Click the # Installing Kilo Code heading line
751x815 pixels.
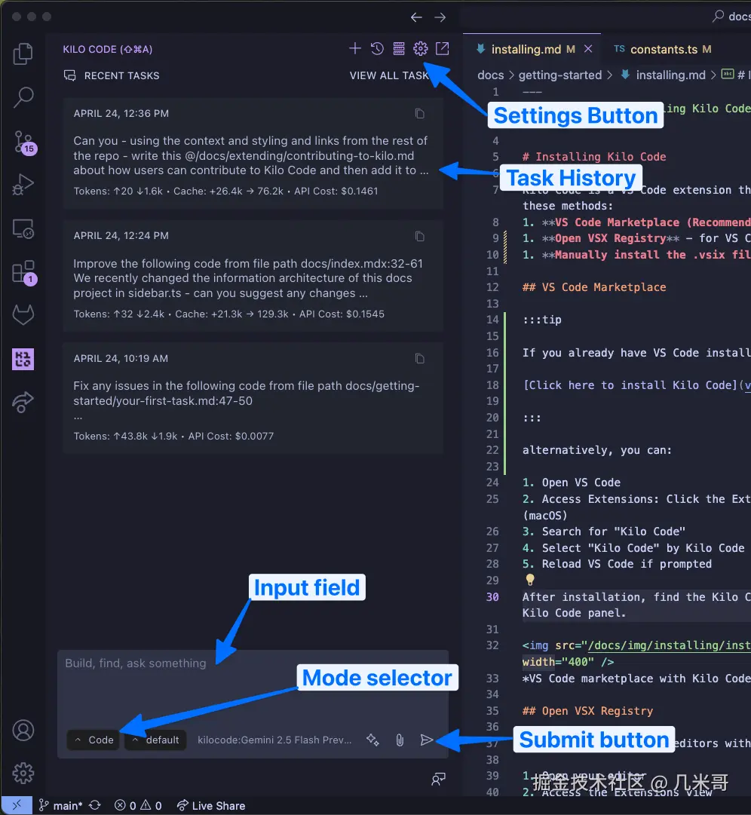point(594,157)
